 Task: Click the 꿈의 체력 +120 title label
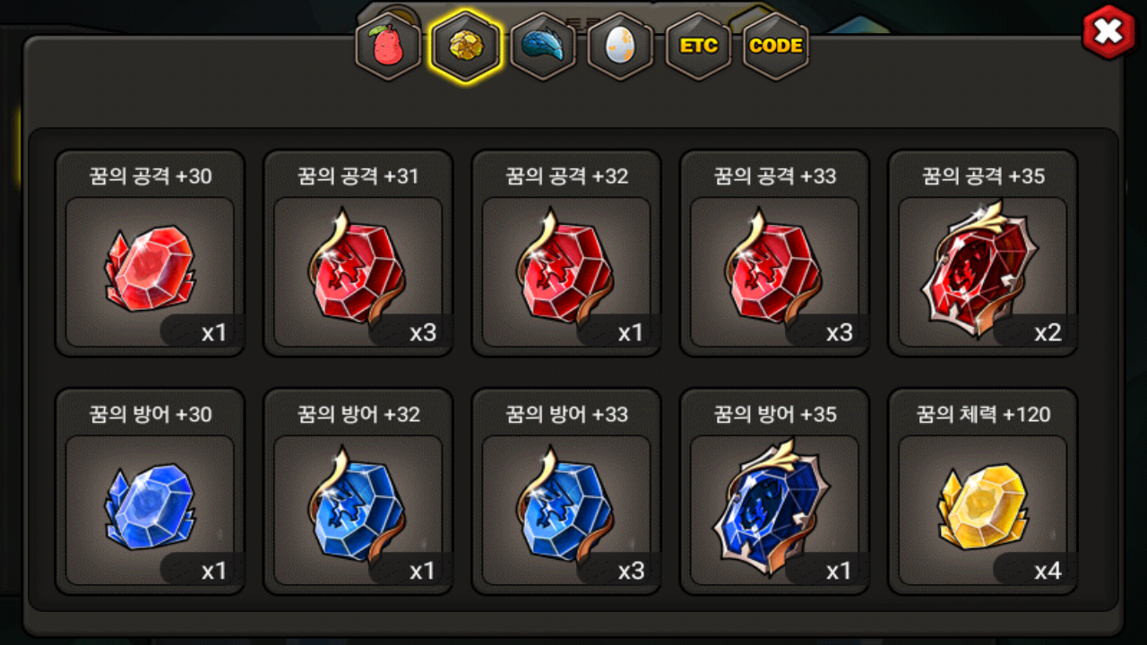pyautogui.click(x=983, y=415)
